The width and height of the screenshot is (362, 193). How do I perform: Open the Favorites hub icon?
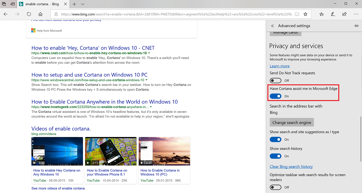(322, 14)
